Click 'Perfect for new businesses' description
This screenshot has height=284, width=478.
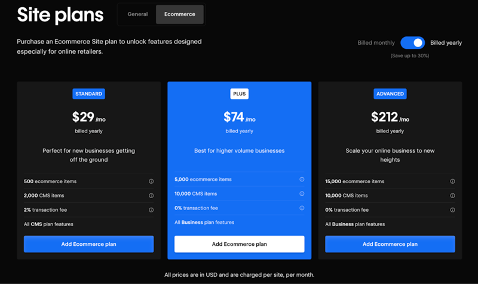click(88, 155)
